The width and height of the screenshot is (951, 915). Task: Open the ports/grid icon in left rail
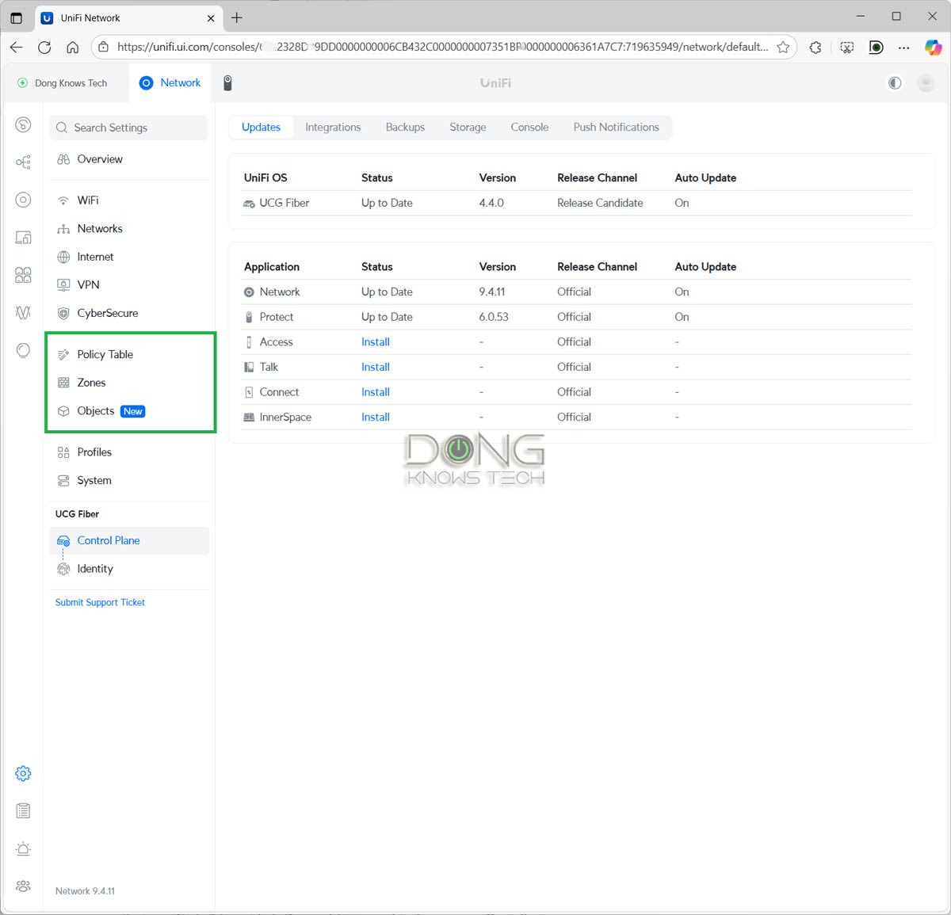pyautogui.click(x=24, y=275)
